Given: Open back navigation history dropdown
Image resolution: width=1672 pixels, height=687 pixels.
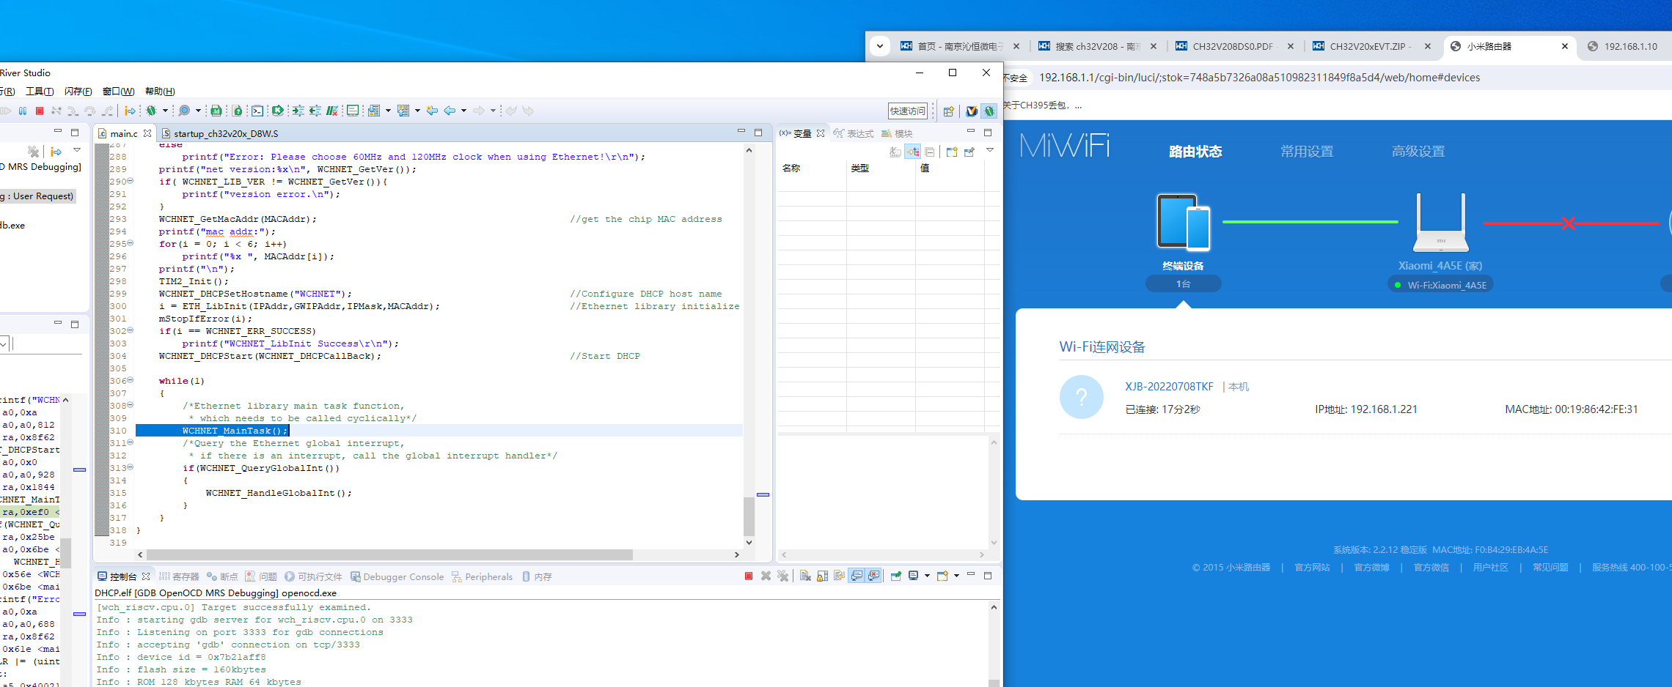Looking at the screenshot, I should (x=463, y=111).
